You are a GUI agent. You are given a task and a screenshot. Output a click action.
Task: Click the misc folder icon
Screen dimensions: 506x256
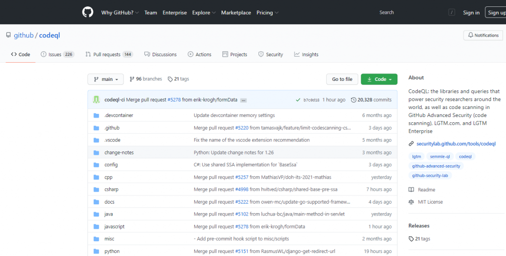pyautogui.click(x=96, y=239)
